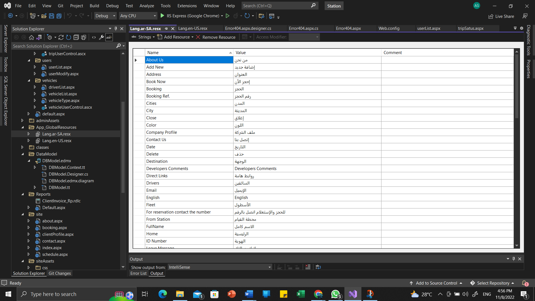Click View Code icon in Solution Explorer
This screenshot has height=301, width=535.
coord(94,37)
